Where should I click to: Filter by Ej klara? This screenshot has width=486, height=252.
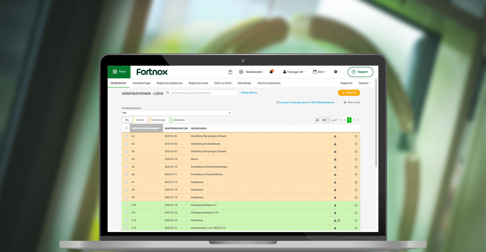(x=140, y=120)
